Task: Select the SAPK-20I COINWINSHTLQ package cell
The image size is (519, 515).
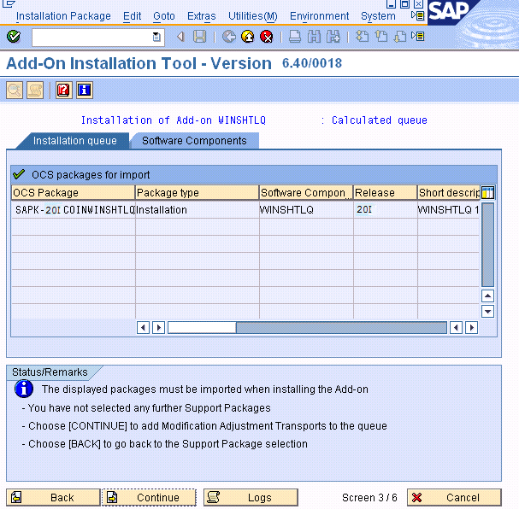Action: click(74, 210)
